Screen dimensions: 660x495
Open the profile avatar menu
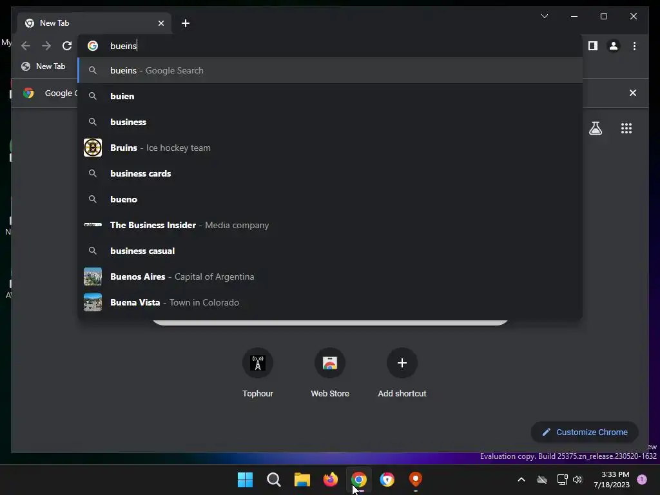pyautogui.click(x=614, y=46)
